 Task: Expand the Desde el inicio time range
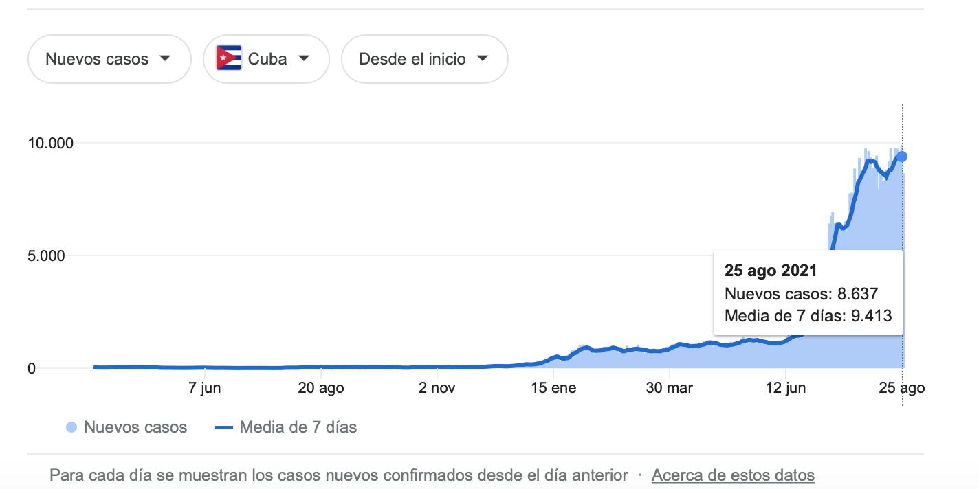(x=425, y=59)
